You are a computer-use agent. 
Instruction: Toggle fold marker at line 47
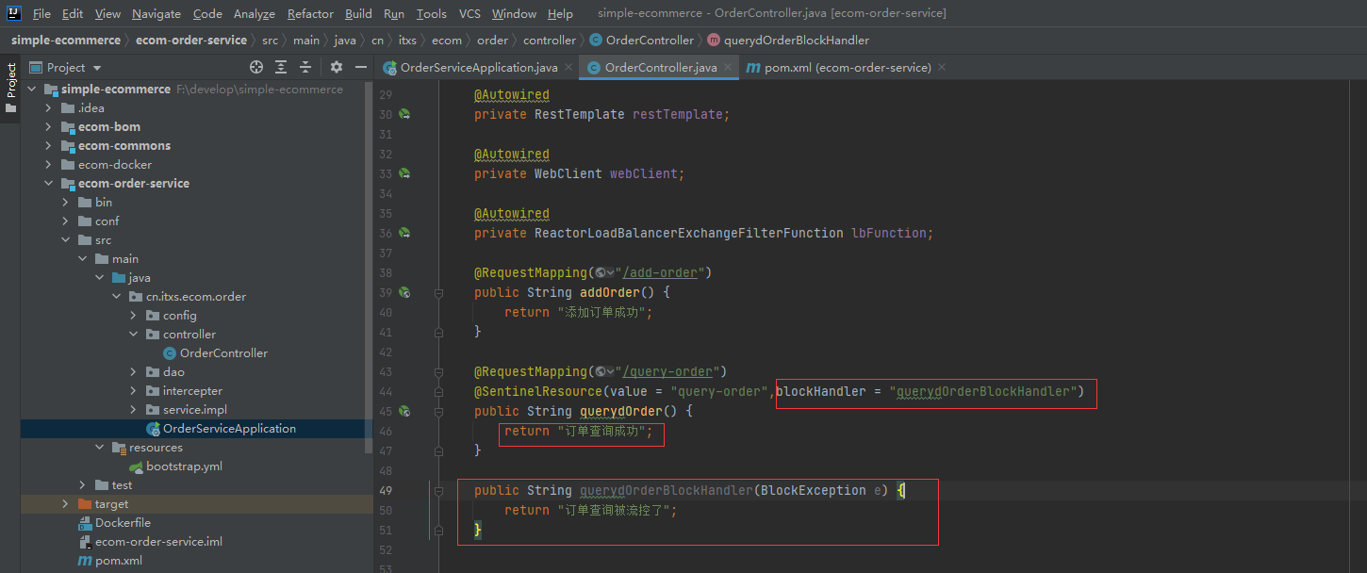[x=438, y=450]
